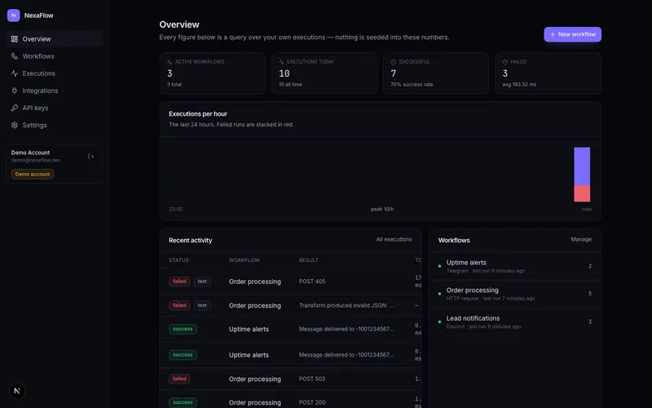Click the 'demo@nexaflow.dev' email text
Image resolution: width=652 pixels, height=408 pixels.
pos(36,160)
